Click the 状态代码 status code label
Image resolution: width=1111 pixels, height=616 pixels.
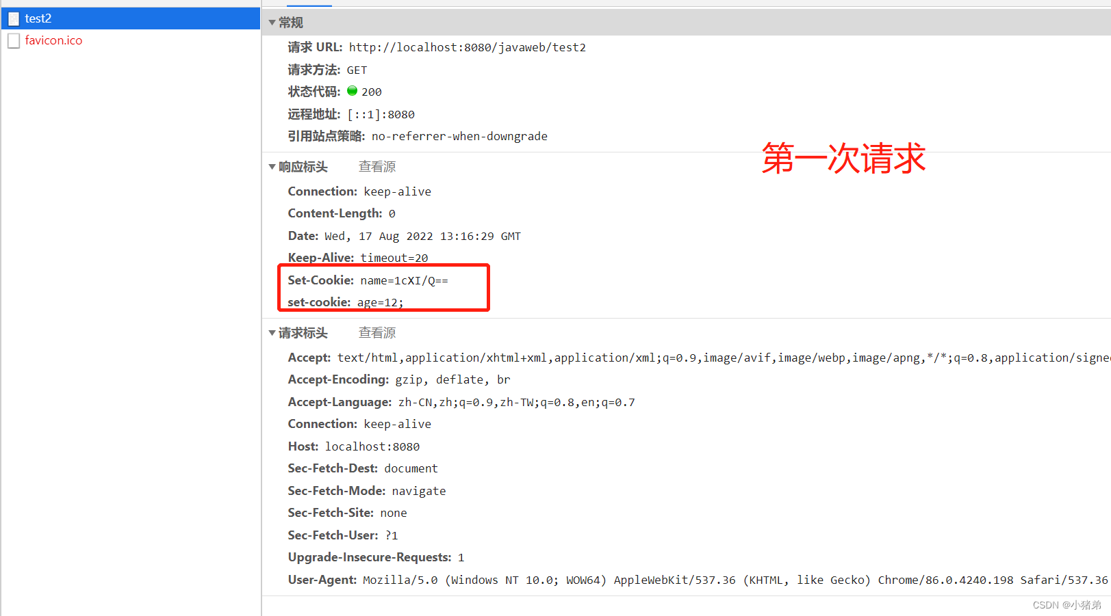314,92
